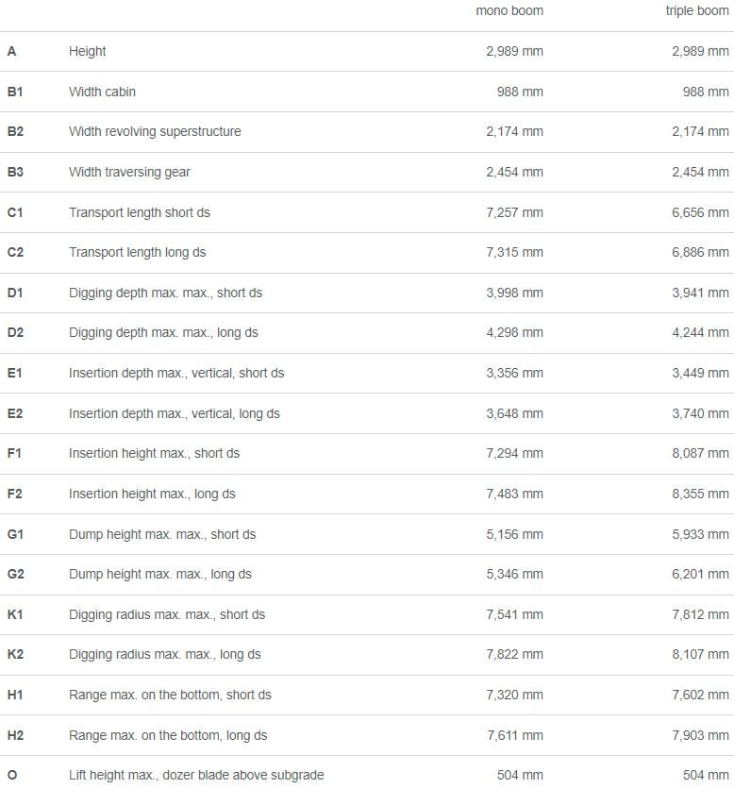Viewport: 734px width, 788px height.
Task: Click Insertion depth max., vertical, short ds
Action: tap(176, 374)
